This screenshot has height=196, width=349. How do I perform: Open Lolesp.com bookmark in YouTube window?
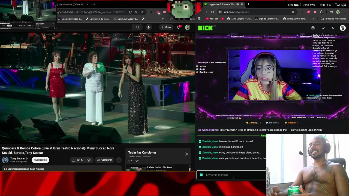pos(97,19)
